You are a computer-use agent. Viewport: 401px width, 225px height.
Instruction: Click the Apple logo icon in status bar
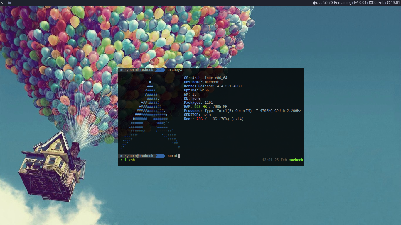click(314, 3)
